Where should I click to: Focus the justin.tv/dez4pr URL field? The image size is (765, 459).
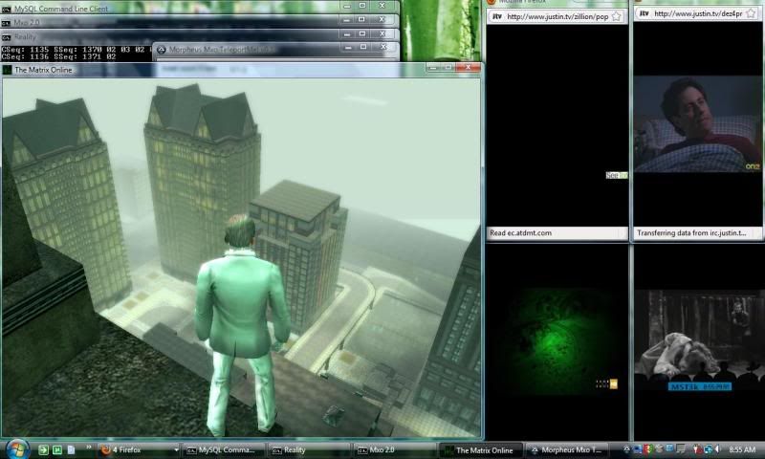[x=698, y=13]
